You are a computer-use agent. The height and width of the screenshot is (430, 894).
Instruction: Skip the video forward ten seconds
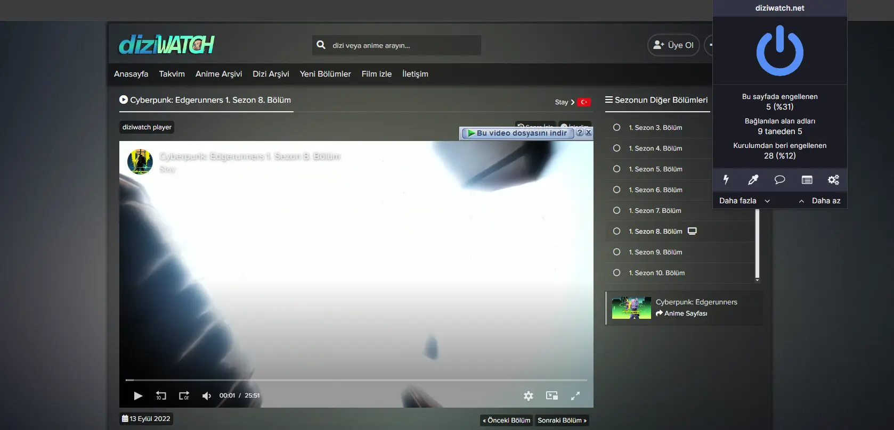pos(184,395)
